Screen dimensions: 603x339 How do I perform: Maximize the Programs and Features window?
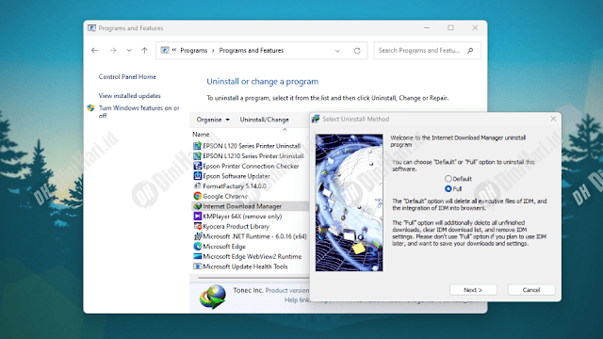pos(450,27)
